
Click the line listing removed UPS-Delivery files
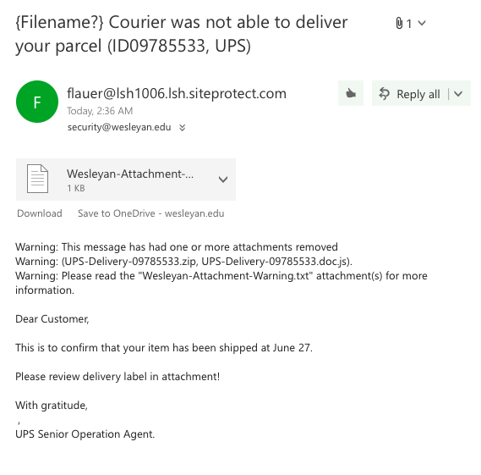(183, 261)
